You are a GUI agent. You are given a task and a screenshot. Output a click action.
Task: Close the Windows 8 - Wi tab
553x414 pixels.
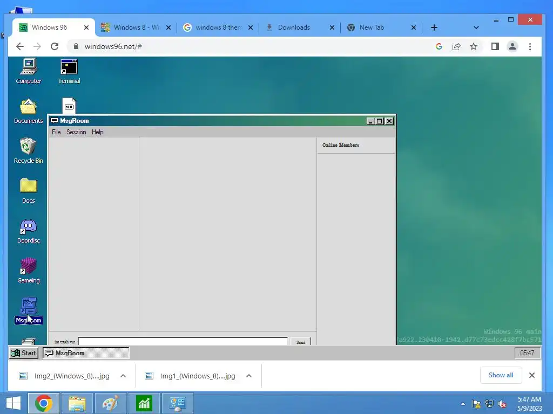click(x=168, y=27)
